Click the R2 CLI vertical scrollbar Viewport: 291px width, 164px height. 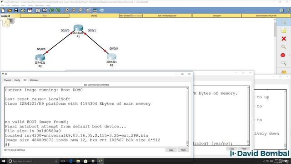(x=187, y=117)
